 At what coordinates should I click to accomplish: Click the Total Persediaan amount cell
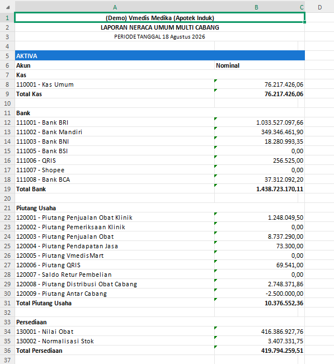[x=259, y=351]
